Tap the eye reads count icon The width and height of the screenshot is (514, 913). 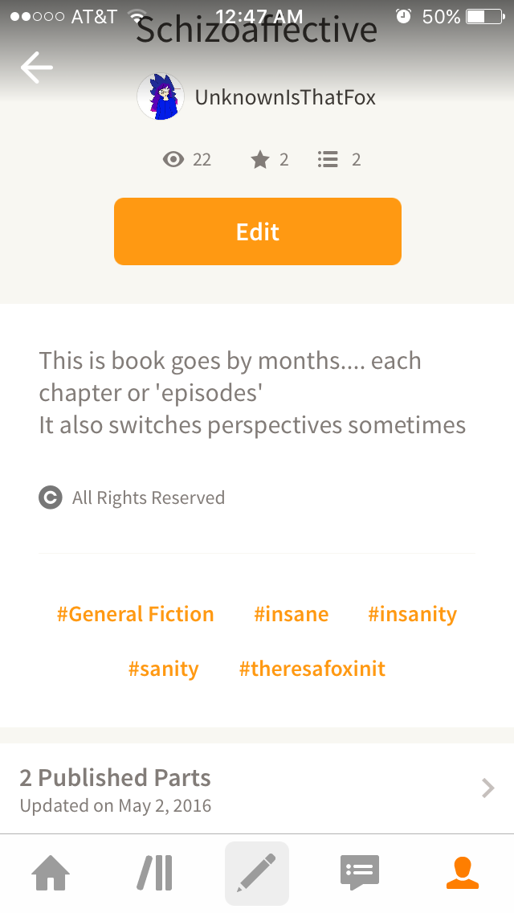(x=173, y=159)
